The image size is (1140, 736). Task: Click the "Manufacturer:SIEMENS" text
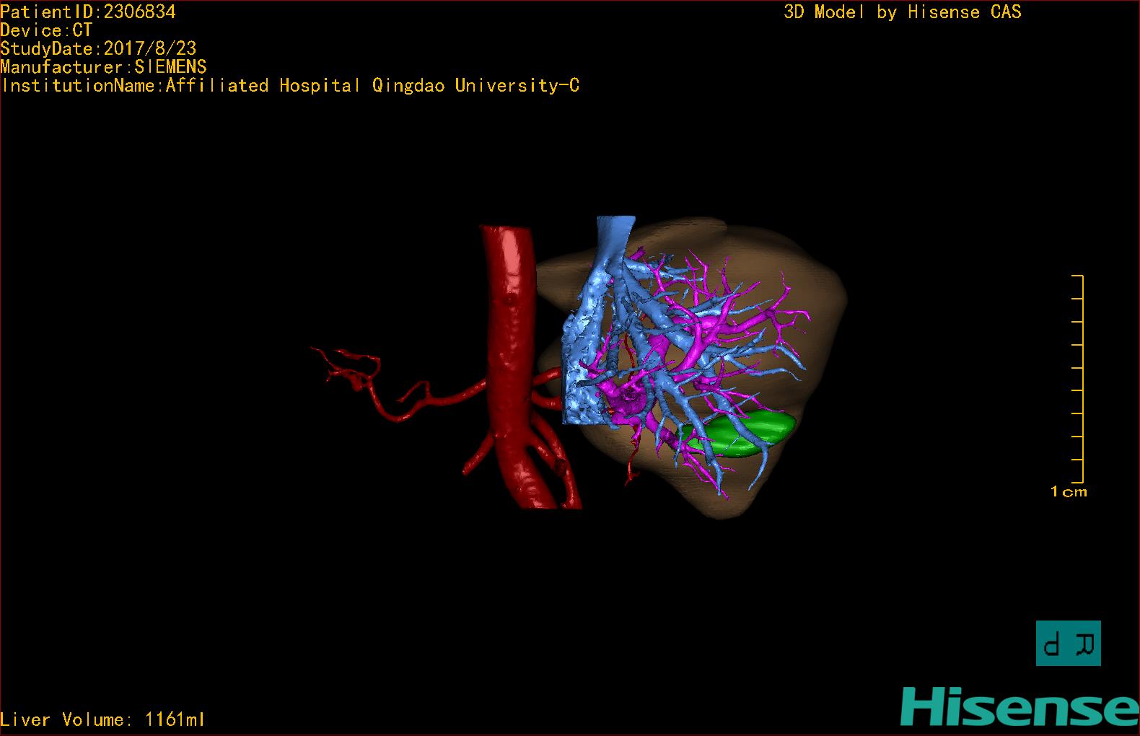tap(104, 67)
